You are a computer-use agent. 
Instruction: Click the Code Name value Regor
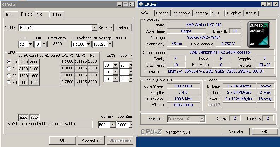[186, 31]
